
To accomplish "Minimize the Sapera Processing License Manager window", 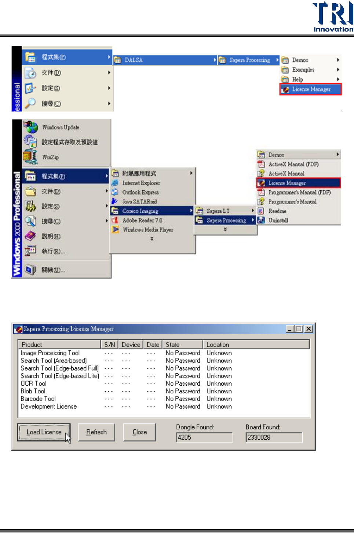I will [x=290, y=329].
